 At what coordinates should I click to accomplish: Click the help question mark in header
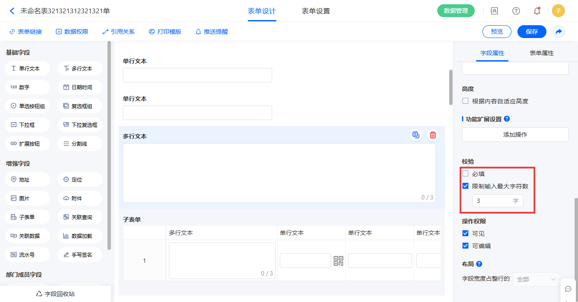coord(516,11)
